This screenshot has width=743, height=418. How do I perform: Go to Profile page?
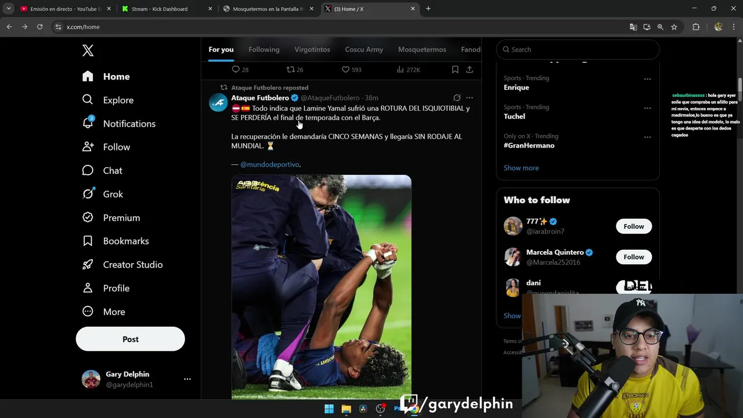106,288
